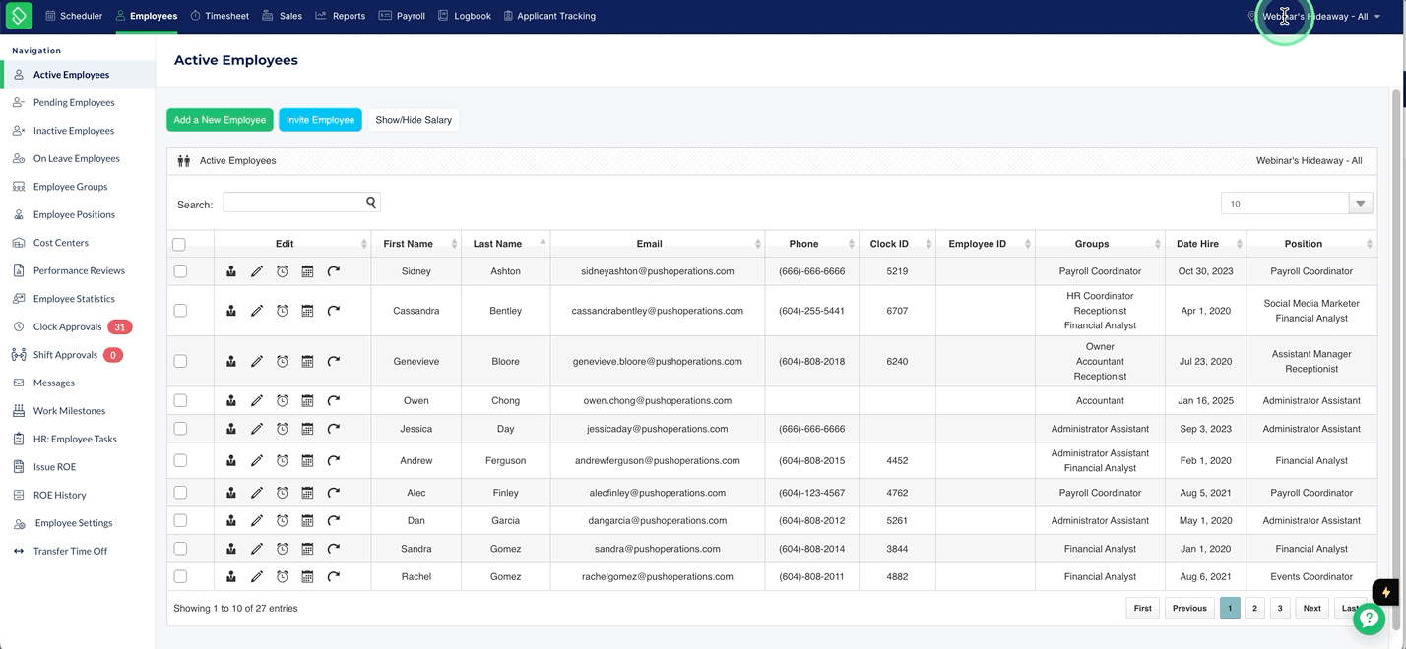The image size is (1406, 649).
Task: Open the Scheduler tab
Action: pos(74,16)
